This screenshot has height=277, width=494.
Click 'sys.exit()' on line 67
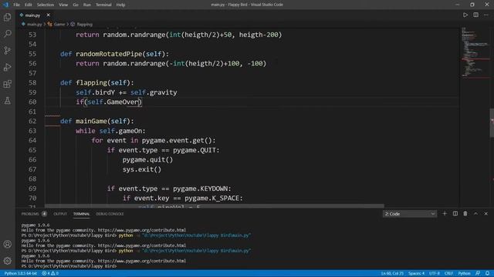(x=142, y=169)
